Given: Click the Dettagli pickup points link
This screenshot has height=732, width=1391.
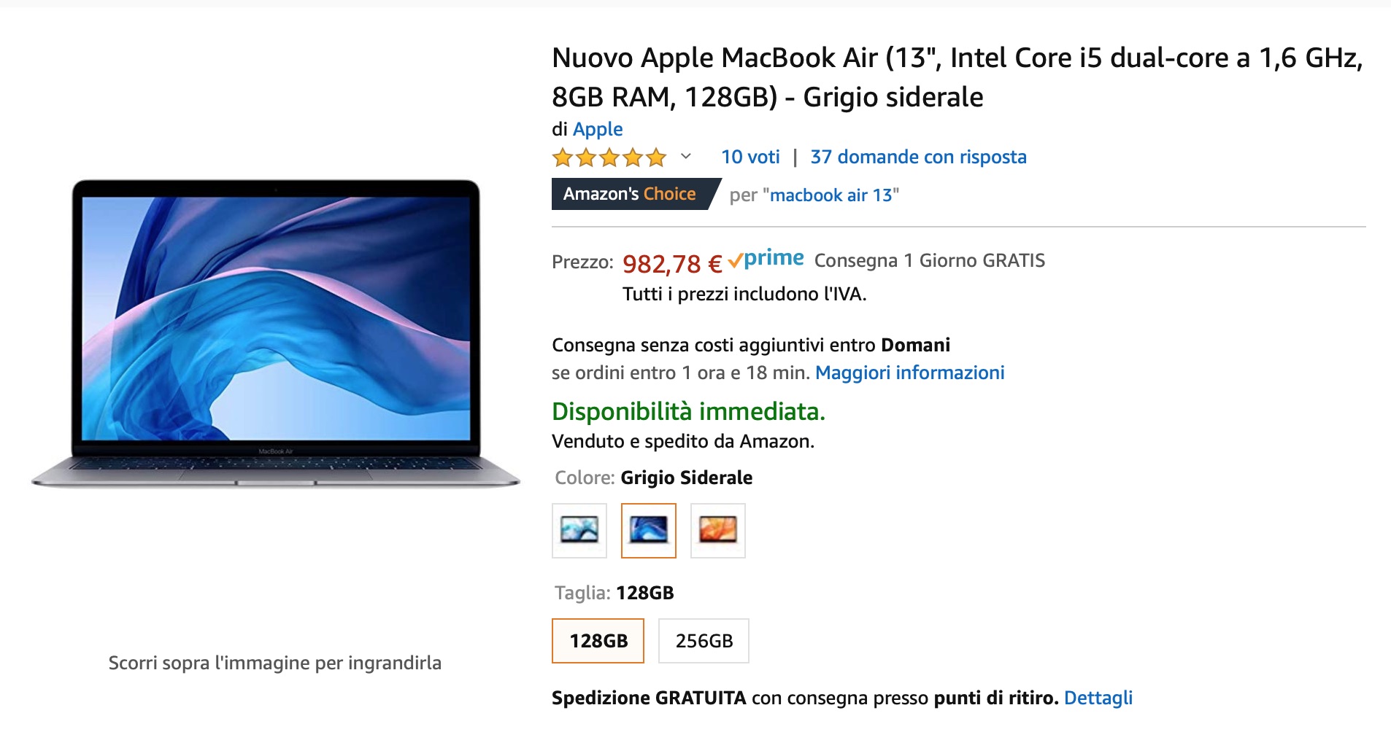Looking at the screenshot, I should 1098,698.
